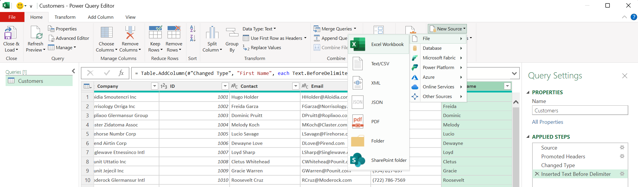
Task: Click the Split Column icon
Action: 212,32
